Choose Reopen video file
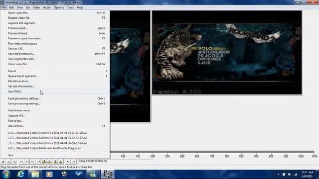Screen dimensions: 319x179 click(x=55, y=18)
